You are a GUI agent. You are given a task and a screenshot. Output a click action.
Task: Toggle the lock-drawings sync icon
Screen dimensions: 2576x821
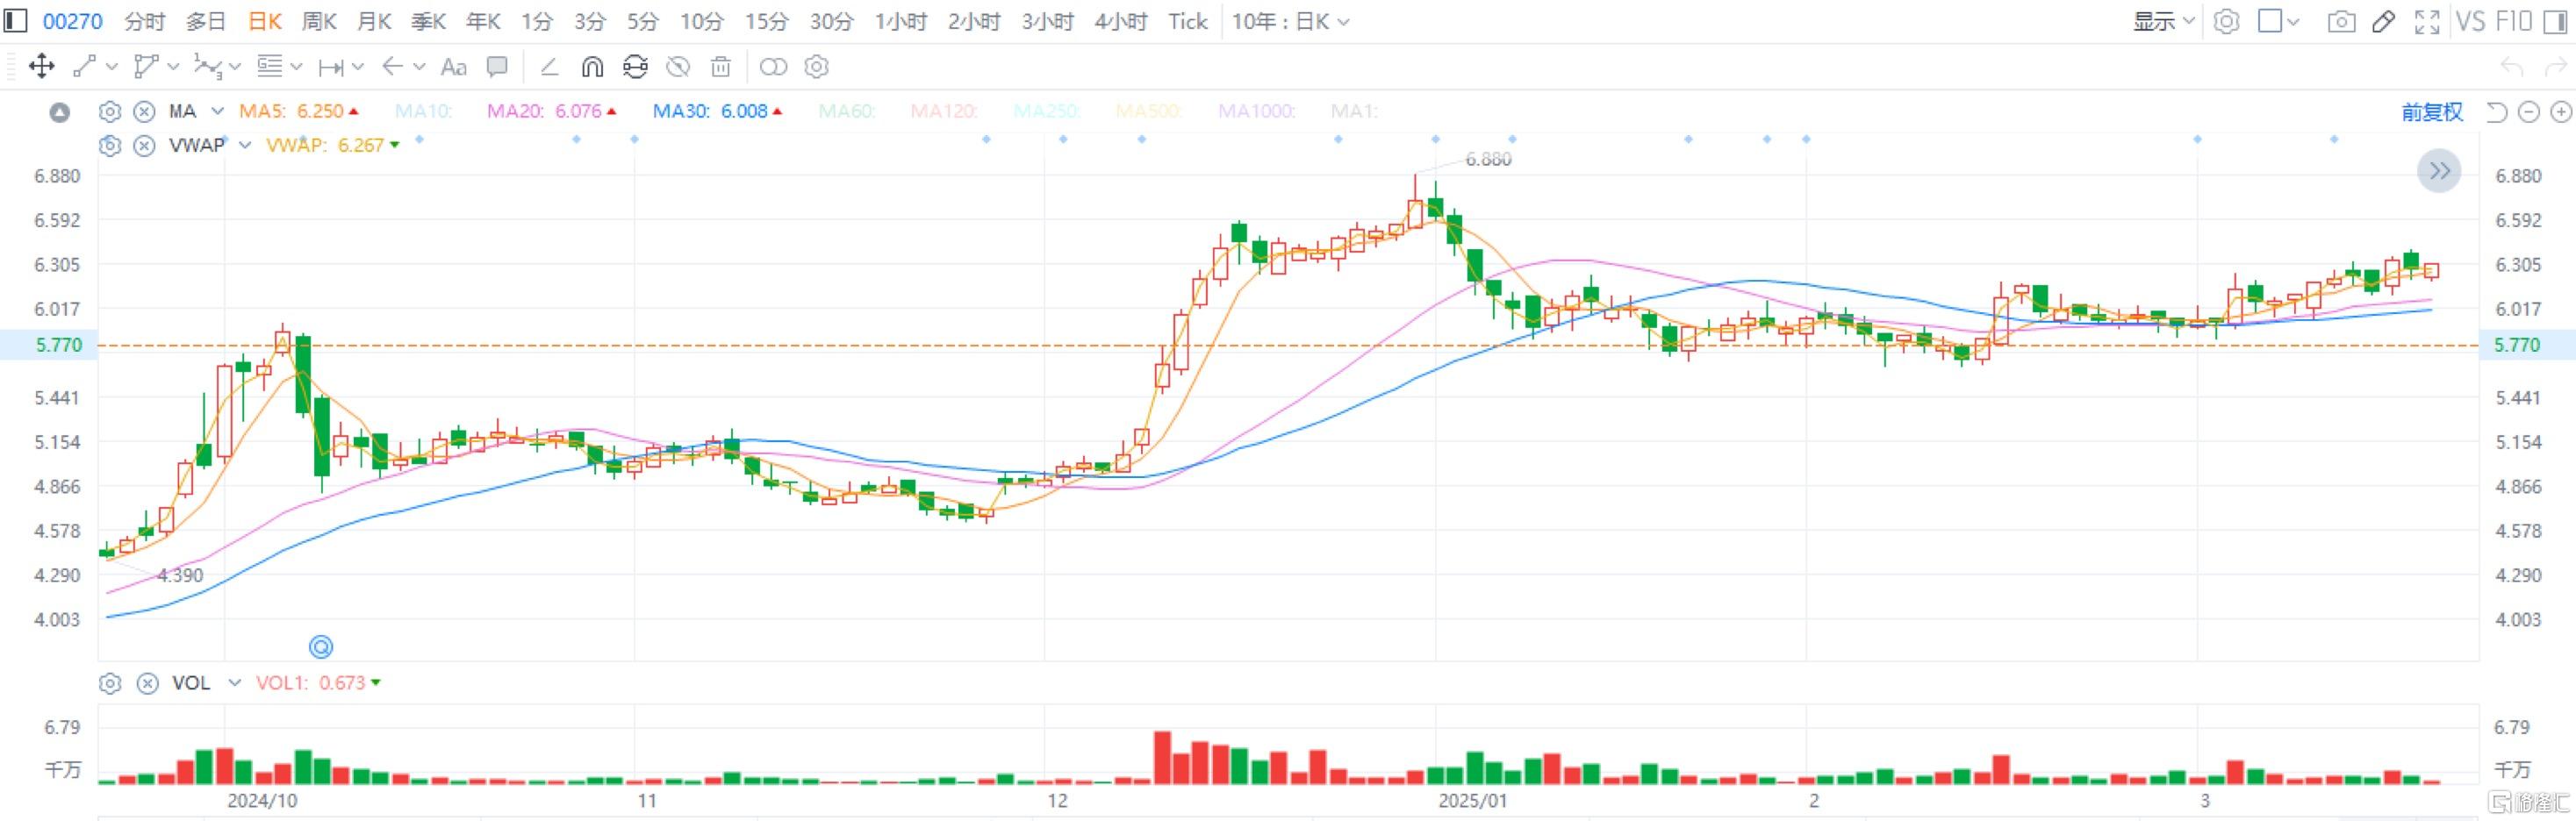pos(635,67)
